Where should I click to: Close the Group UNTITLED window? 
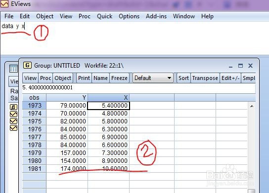[250, 66]
